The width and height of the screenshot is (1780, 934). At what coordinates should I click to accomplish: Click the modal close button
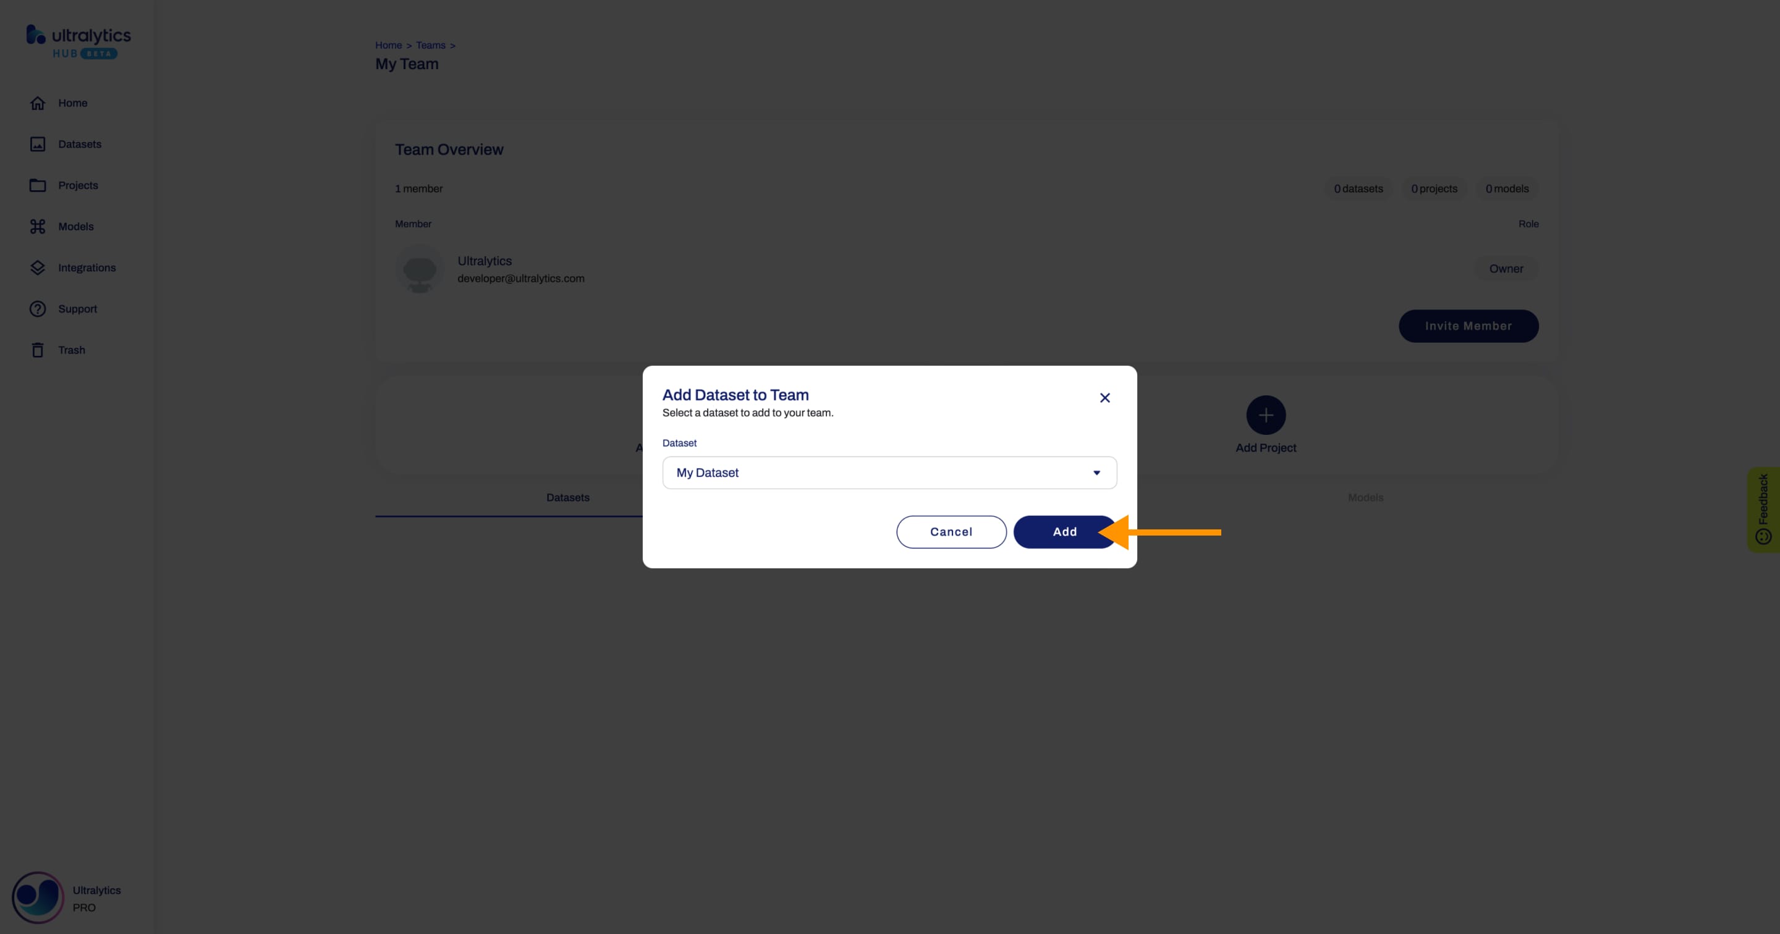click(x=1104, y=398)
